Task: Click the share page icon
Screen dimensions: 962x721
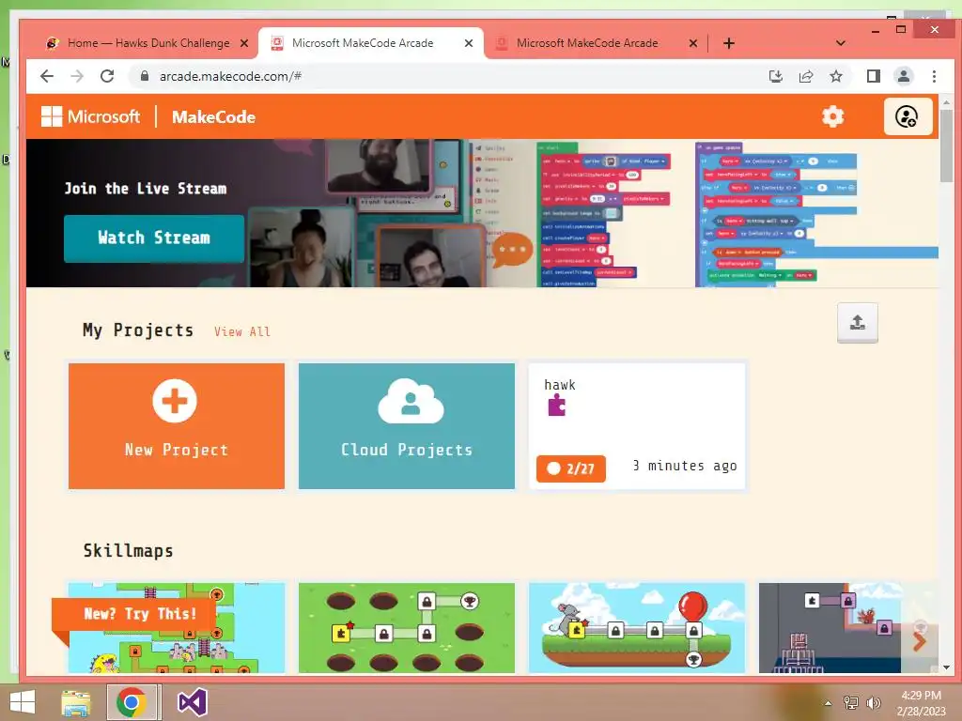Action: (805, 76)
